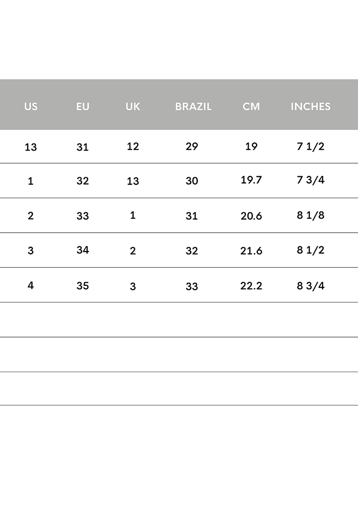358x516 pixels.
Task: Select the CM column header
Action: point(251,106)
